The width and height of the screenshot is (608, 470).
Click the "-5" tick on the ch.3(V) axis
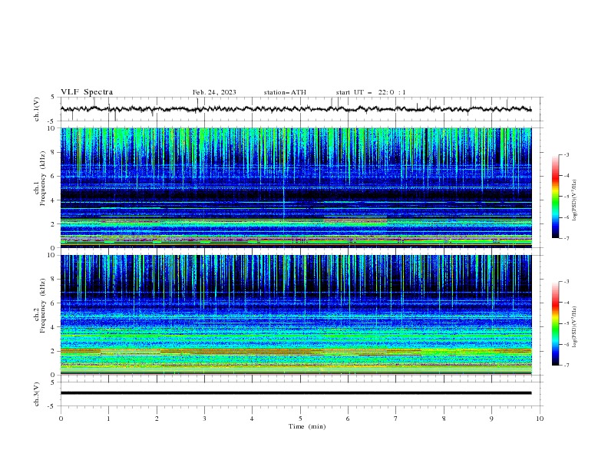click(x=51, y=406)
